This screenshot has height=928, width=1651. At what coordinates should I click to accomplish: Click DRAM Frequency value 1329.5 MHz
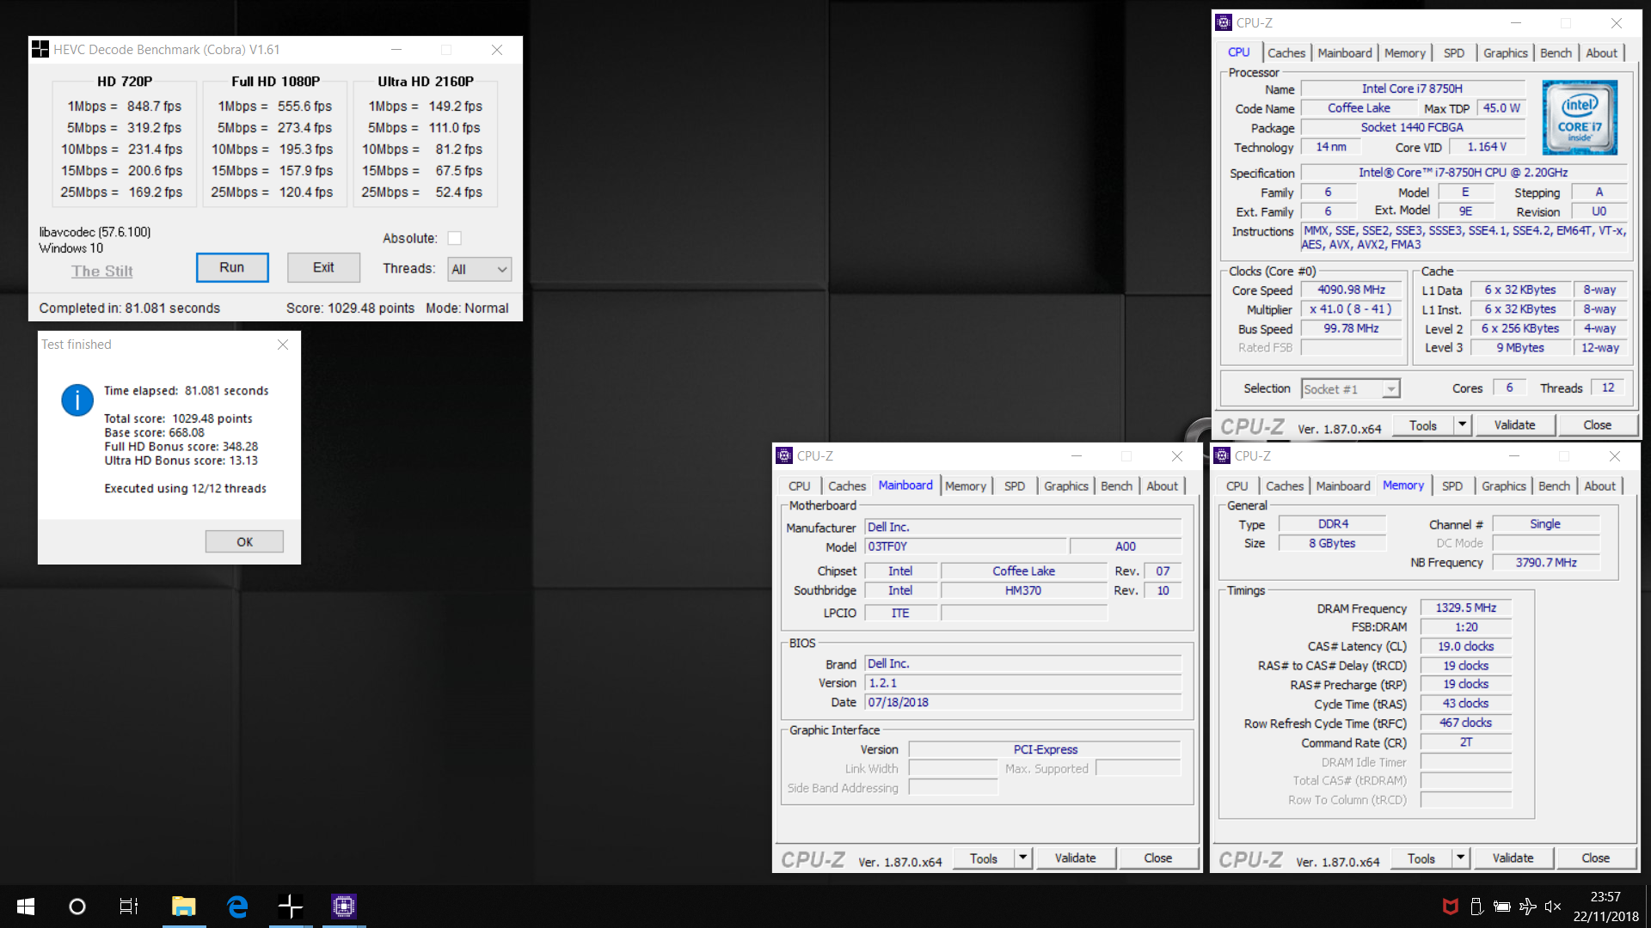(x=1465, y=607)
